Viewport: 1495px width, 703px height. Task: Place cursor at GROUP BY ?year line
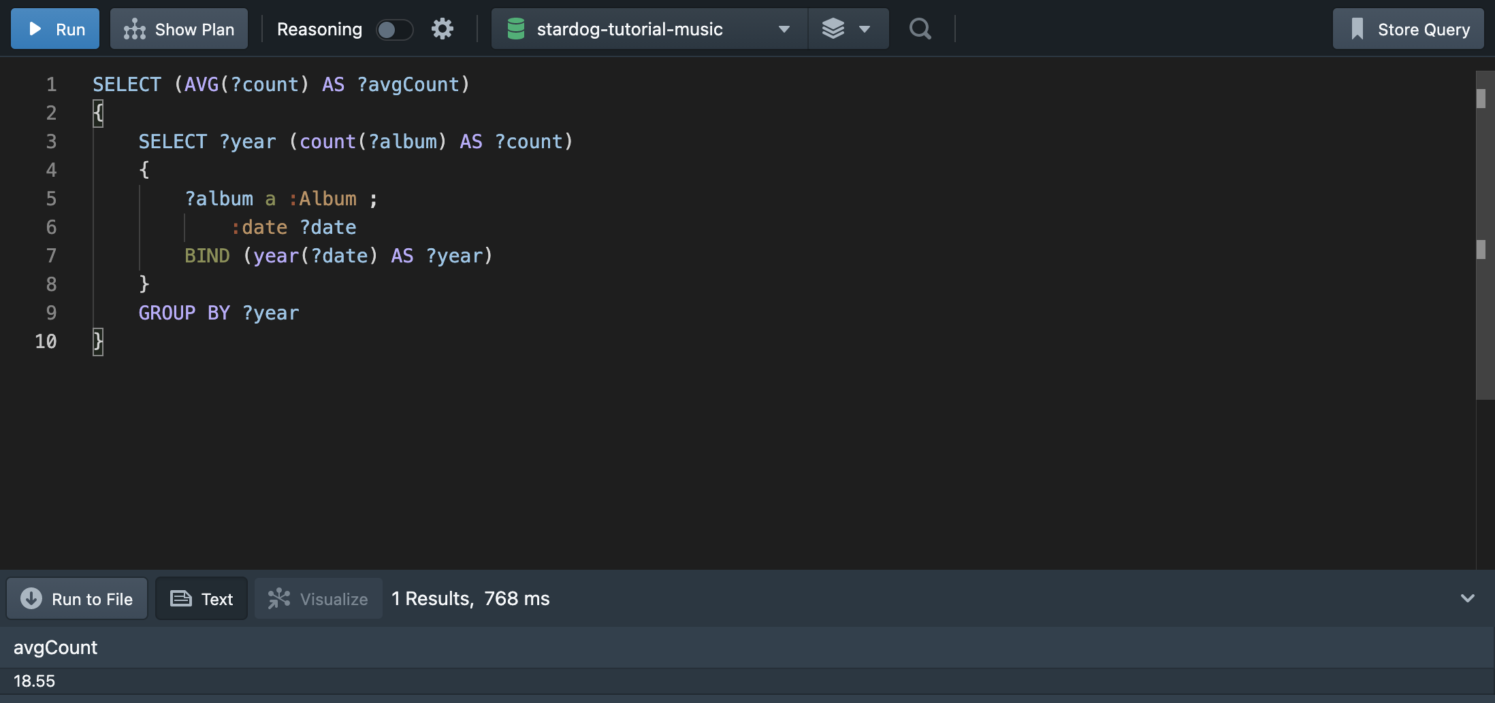pyautogui.click(x=219, y=313)
